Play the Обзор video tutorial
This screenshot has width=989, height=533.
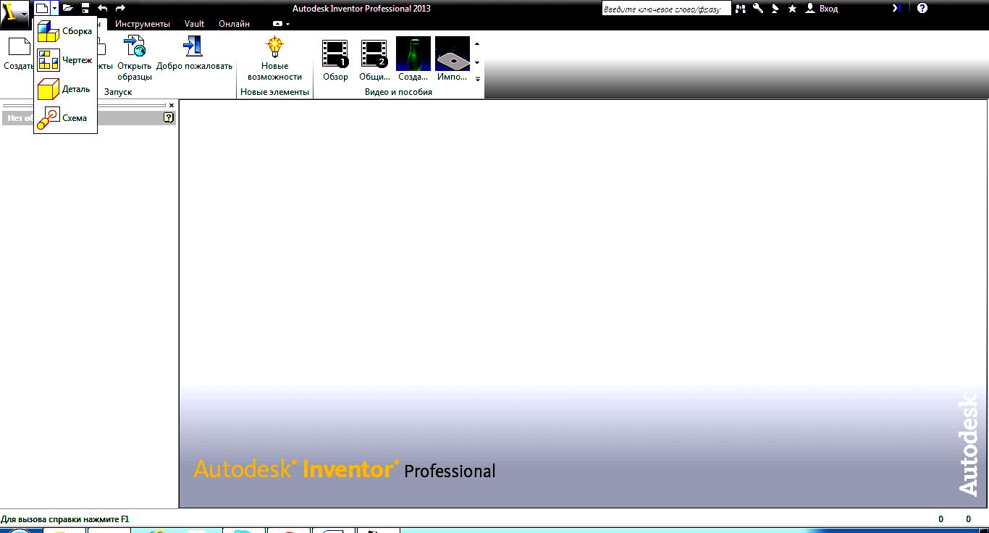(335, 59)
